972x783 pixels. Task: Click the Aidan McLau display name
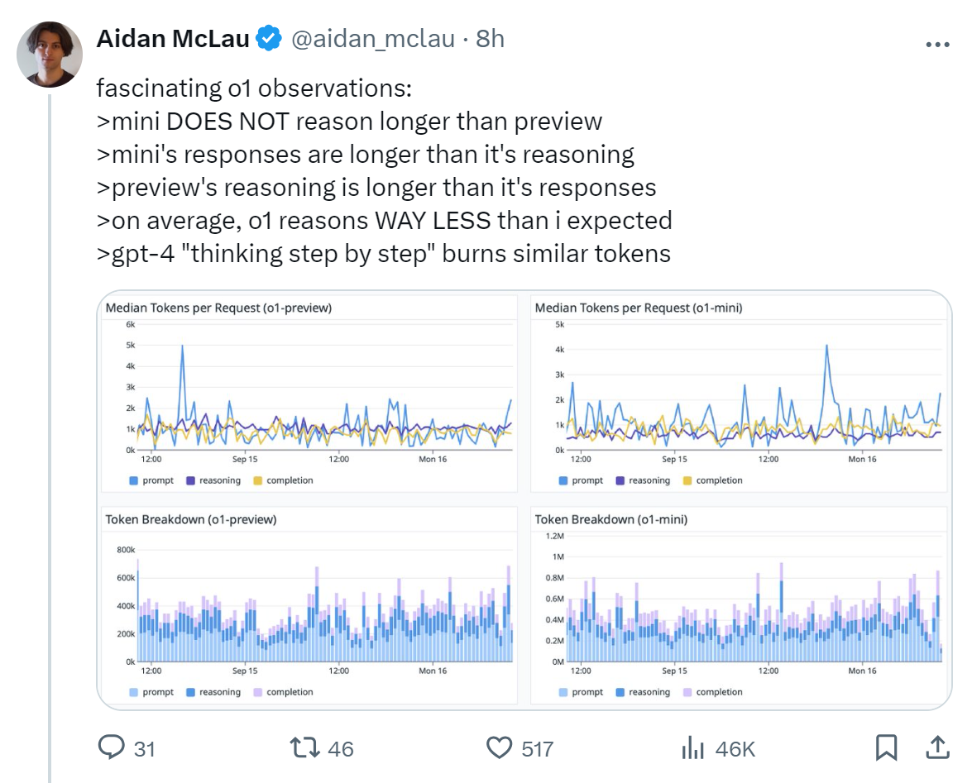173,38
